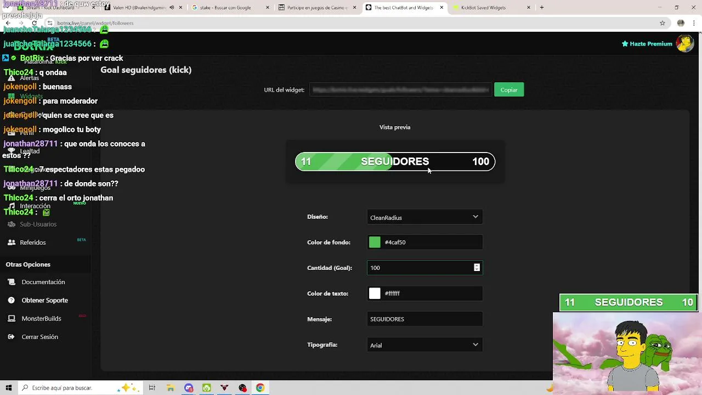Click the Documentación book icon
This screenshot has height=395, width=702.
tap(12, 282)
